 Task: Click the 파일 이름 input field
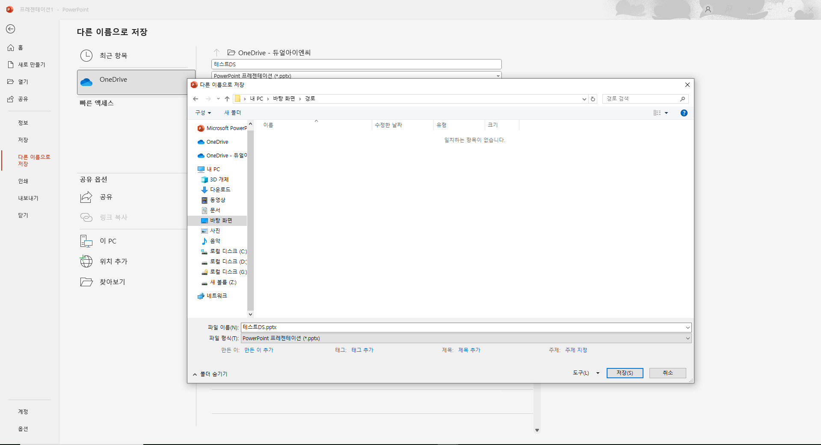462,327
